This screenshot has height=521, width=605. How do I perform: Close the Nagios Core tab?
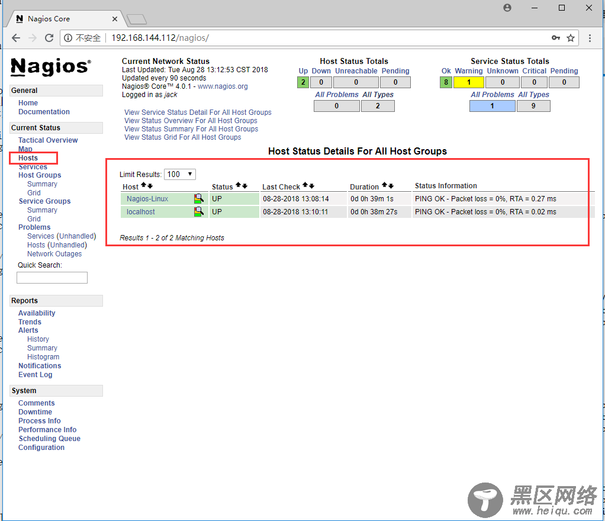pos(115,19)
